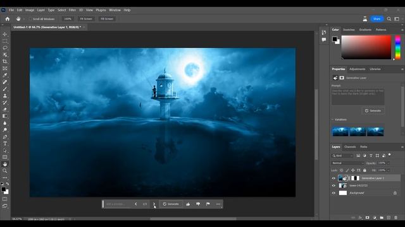Toggle the layer filter on/off switch
The image size is (405, 227).
click(390, 155)
